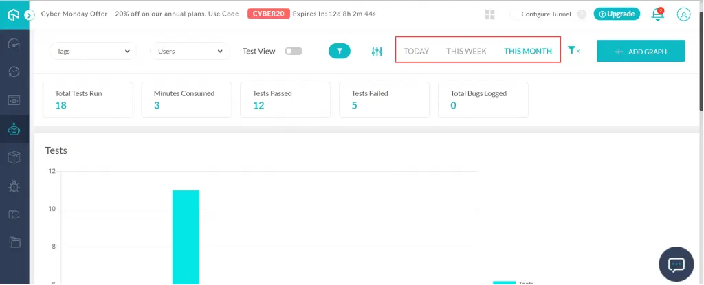Toggle the Test View switch
This screenshot has width=704, height=285.
point(294,51)
